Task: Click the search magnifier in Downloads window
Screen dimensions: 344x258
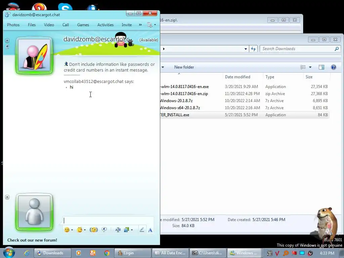Action: click(337, 49)
